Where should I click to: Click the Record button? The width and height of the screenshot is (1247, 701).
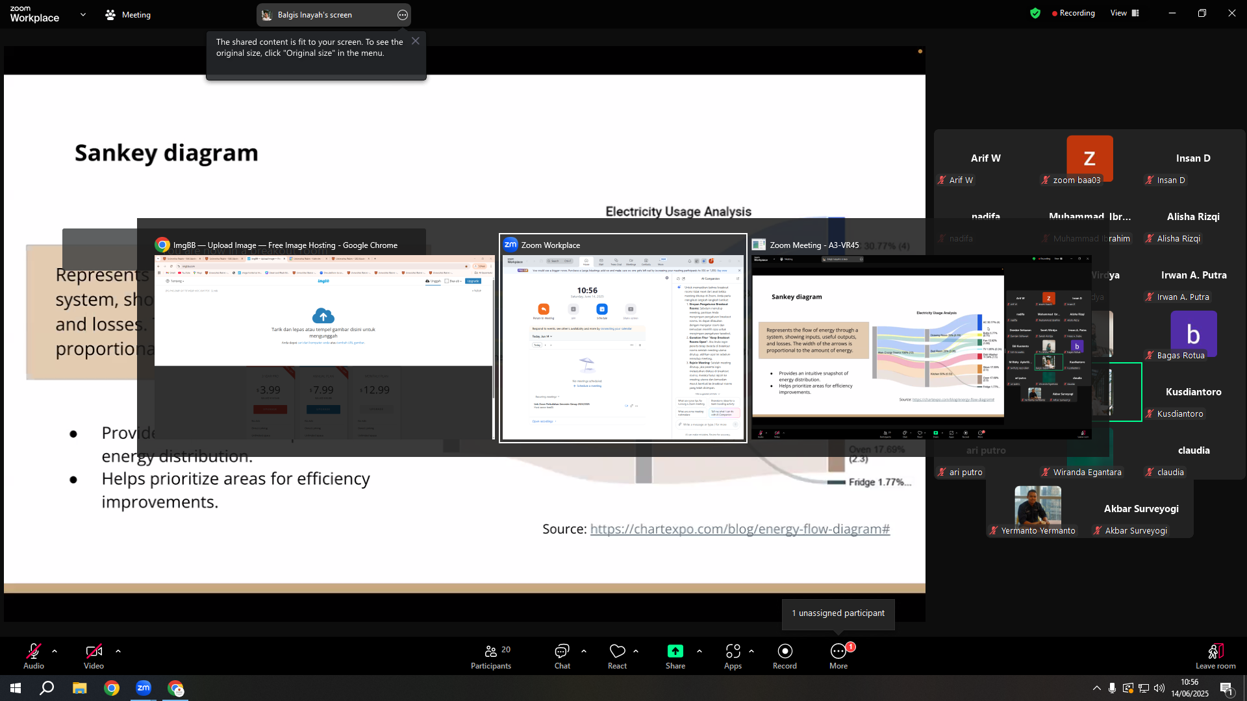(x=785, y=656)
